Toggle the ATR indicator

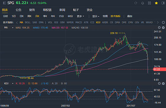click(86, 22)
